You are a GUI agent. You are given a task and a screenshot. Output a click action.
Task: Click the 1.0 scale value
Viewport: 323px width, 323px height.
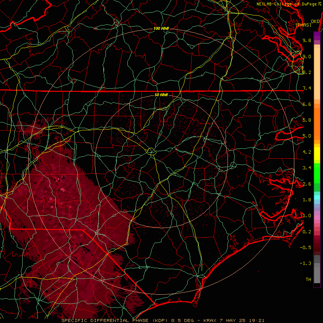click(x=307, y=216)
